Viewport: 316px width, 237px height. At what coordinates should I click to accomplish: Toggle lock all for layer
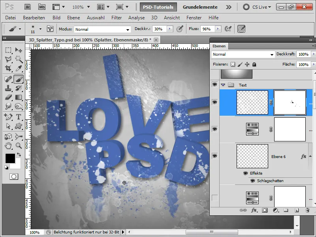pos(254,64)
